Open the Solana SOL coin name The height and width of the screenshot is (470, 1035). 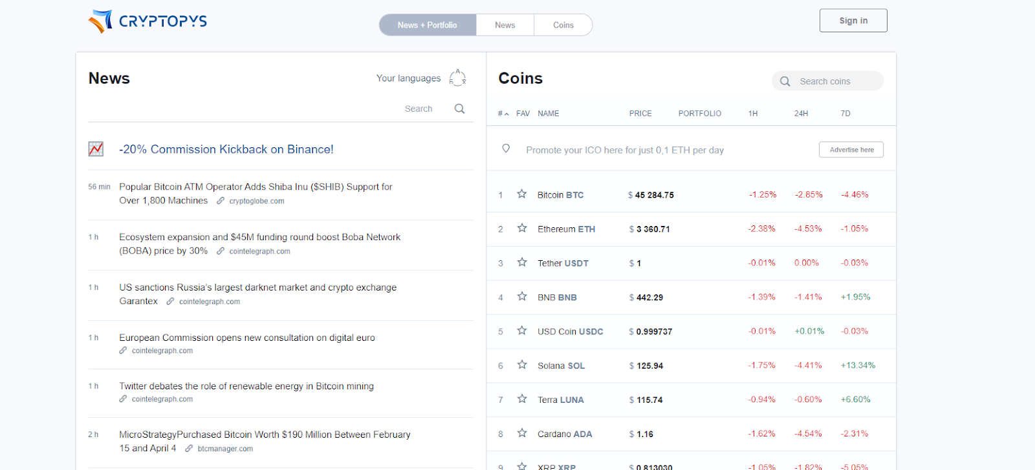(x=561, y=366)
